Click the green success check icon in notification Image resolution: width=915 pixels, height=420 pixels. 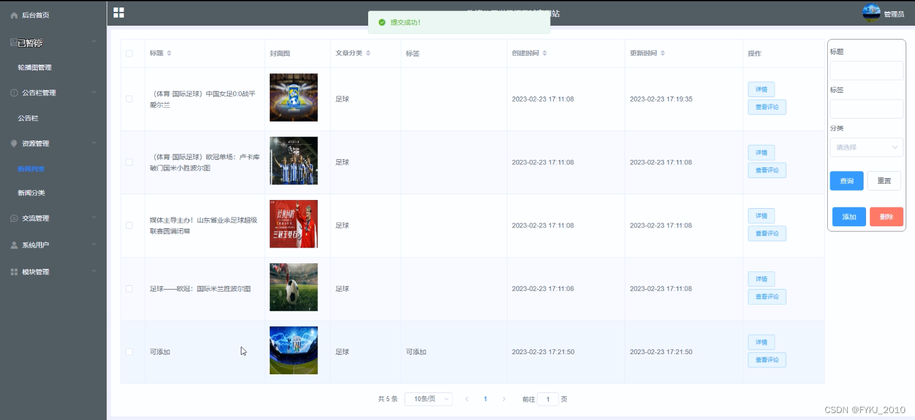click(382, 23)
